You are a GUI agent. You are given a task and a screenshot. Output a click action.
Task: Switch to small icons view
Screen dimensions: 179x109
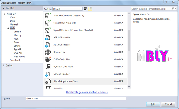(85, 9)
